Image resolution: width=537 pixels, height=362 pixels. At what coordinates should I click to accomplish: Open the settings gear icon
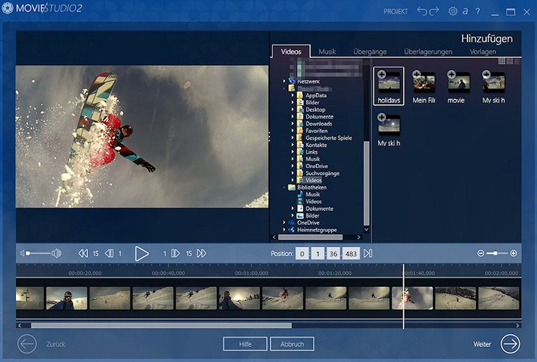453,11
